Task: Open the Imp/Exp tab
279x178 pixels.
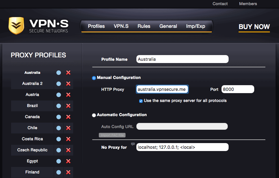Action: pos(196,26)
